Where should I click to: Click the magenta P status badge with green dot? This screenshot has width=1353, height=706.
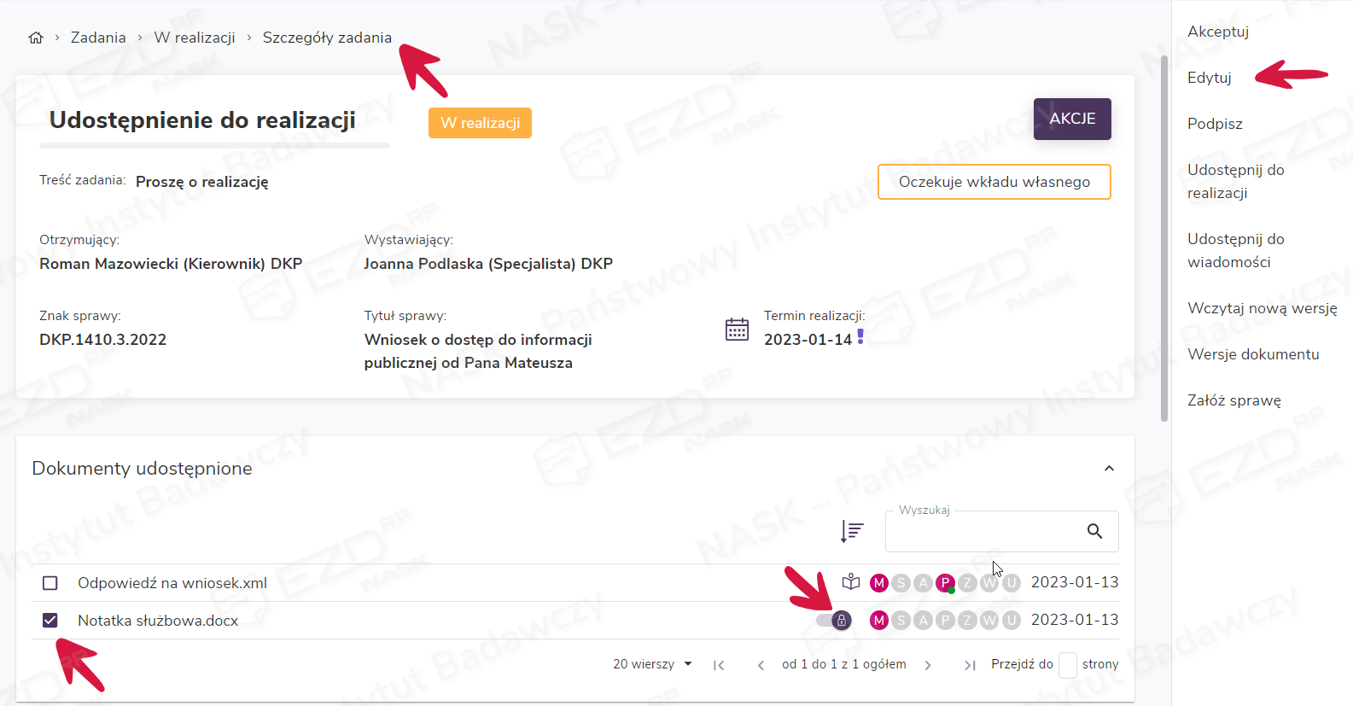945,583
